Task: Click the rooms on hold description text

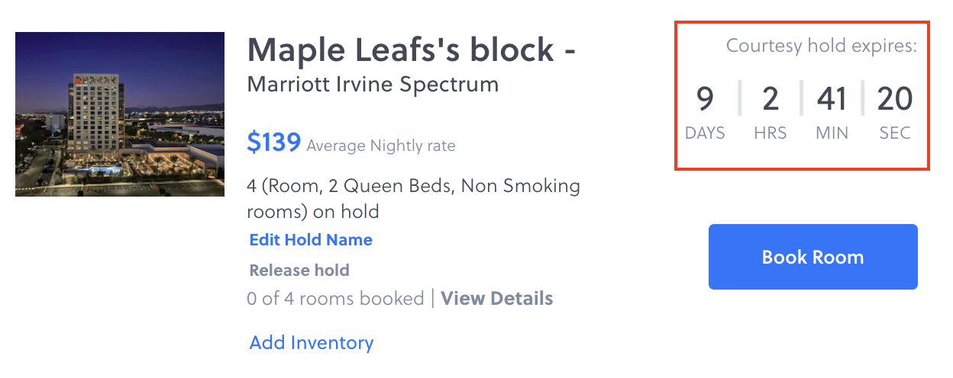Action: point(413,198)
